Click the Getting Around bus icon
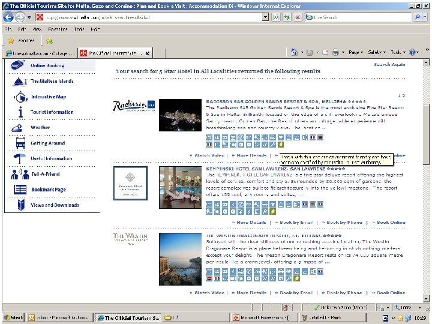The width and height of the screenshot is (432, 324). pyautogui.click(x=20, y=143)
